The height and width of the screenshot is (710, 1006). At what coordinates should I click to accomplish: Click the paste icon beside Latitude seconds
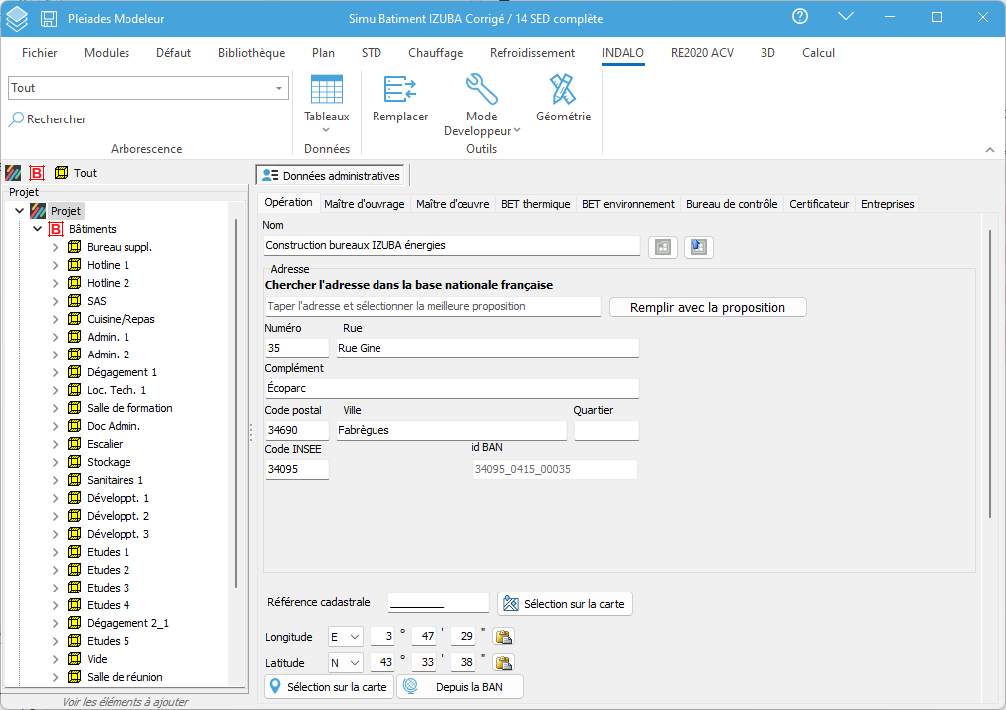(504, 662)
